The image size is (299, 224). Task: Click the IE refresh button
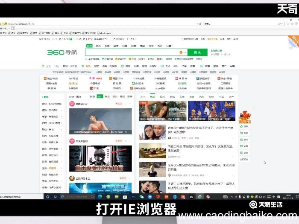pyautogui.click(x=200, y=24)
